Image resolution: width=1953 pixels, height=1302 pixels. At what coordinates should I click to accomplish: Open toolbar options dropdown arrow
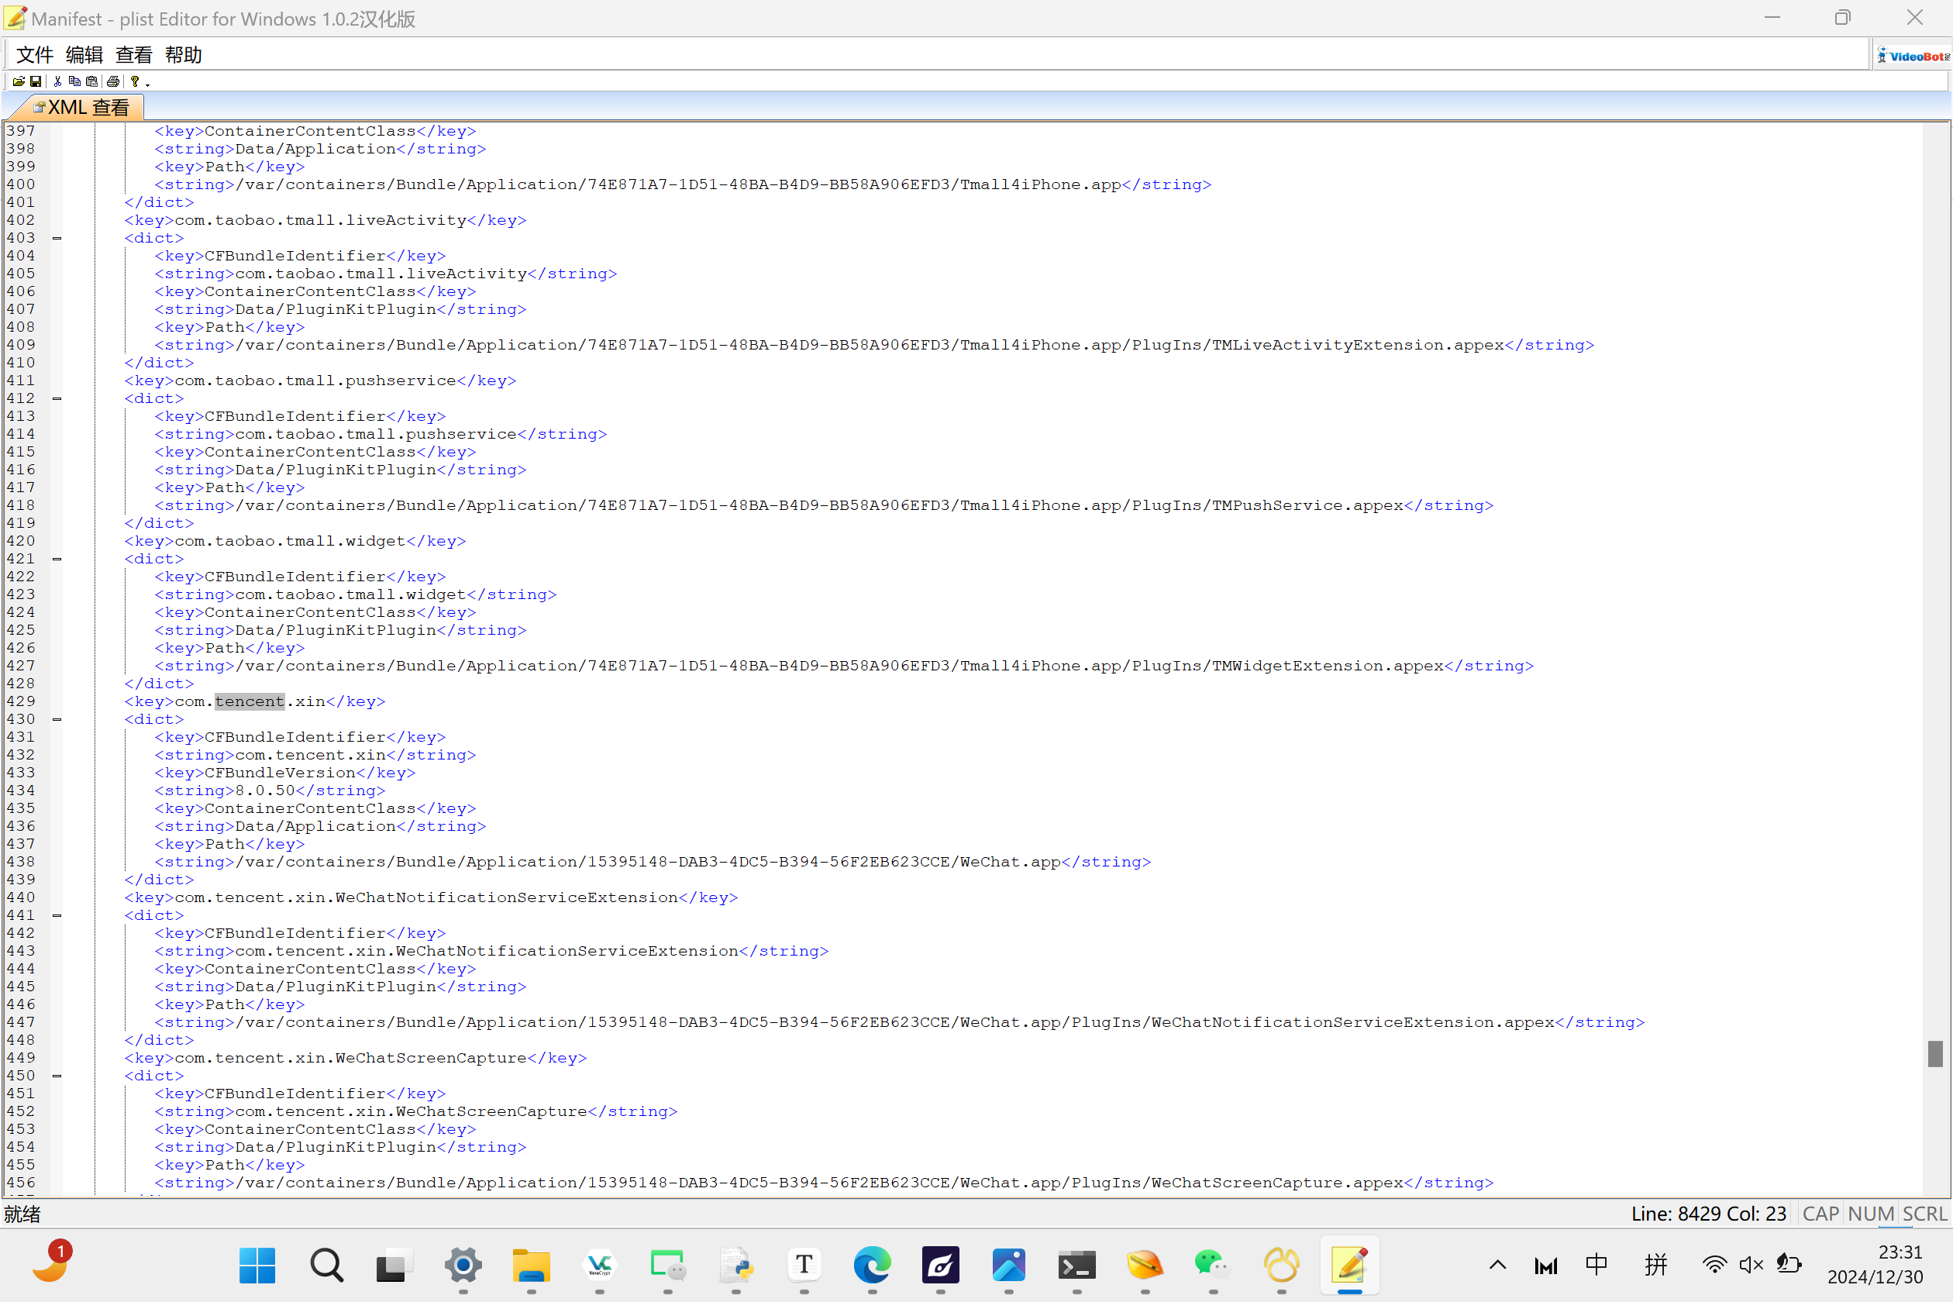pos(148,84)
